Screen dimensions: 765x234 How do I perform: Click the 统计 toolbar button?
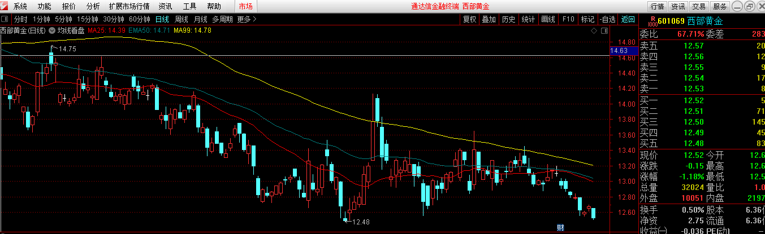point(528,19)
